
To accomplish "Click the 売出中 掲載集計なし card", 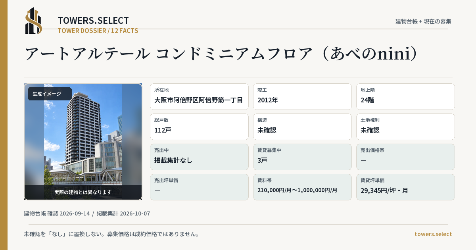I will [x=199, y=157].
